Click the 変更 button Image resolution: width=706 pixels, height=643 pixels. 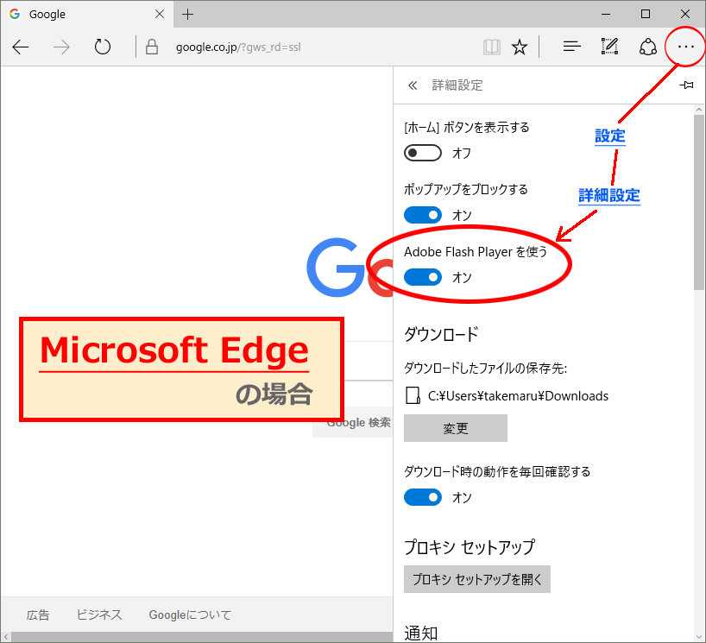455,428
